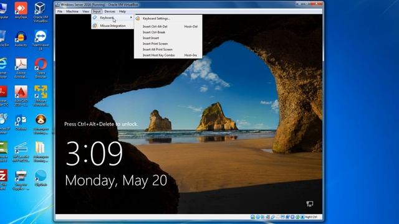Open the scanner desktop shortcut
This screenshot has width=399, height=224.
[x=21, y=152]
